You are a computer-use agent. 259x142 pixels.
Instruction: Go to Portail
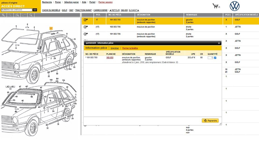pyautogui.click(x=92, y=2)
